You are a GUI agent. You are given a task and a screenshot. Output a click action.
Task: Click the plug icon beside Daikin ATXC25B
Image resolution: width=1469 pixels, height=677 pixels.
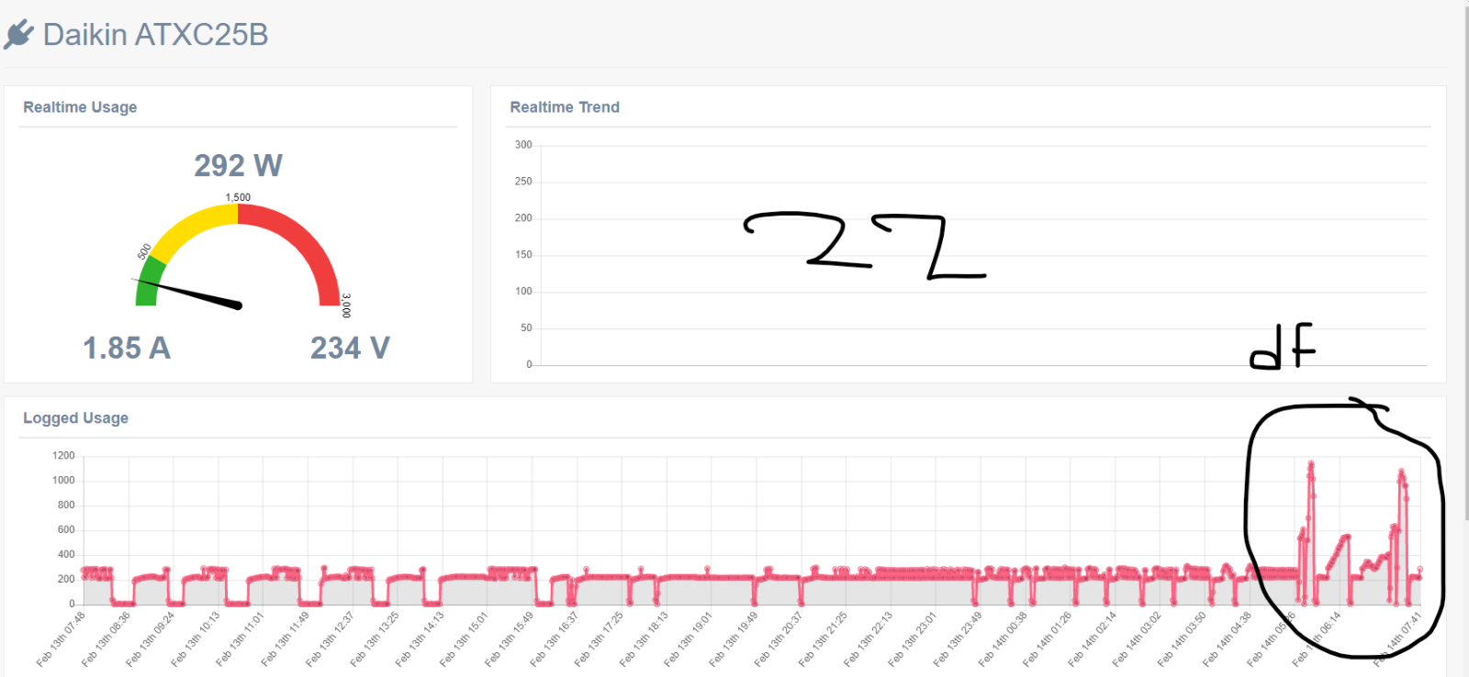(x=18, y=35)
